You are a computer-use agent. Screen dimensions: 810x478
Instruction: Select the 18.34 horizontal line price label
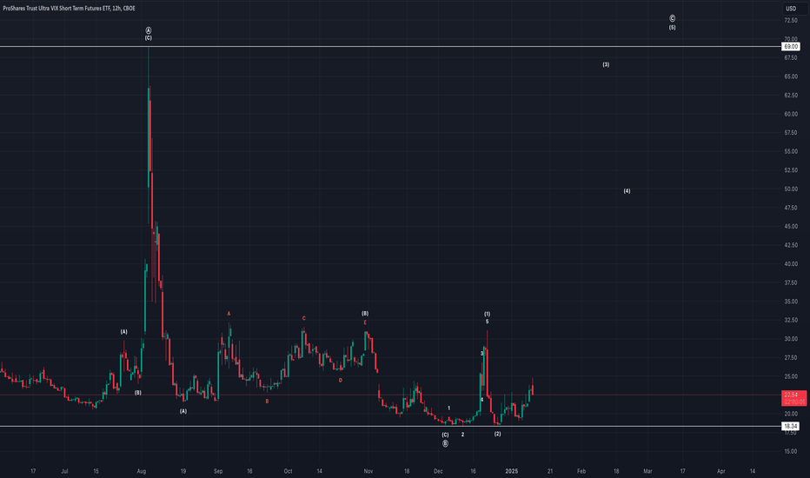coord(790,427)
